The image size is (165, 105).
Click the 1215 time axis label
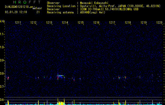click(81, 23)
